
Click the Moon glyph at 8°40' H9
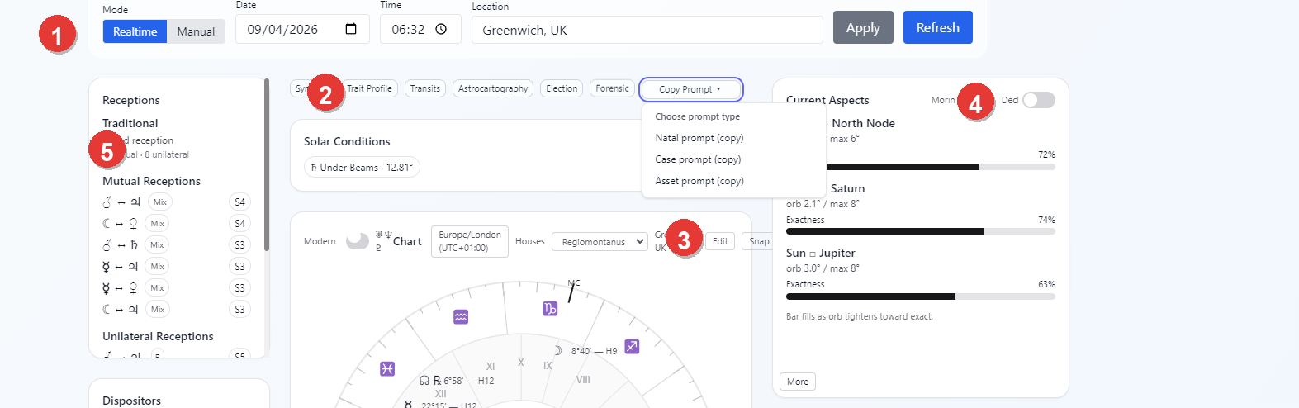[x=558, y=351]
